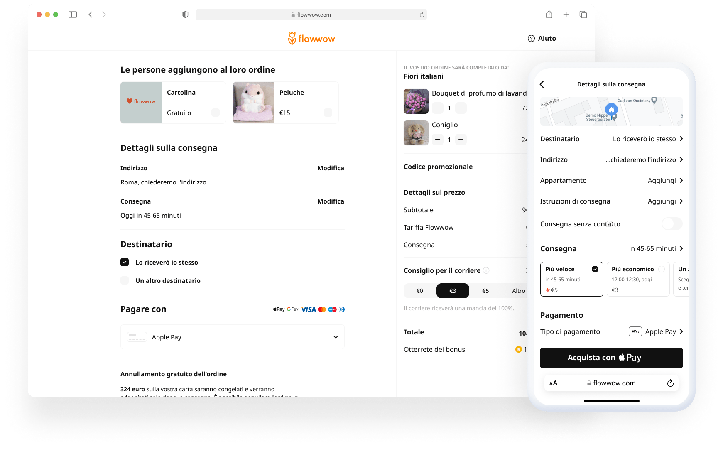This screenshot has height=449, width=723.
Task: Toggle Consegna senza contatto switch
Action: tap(672, 223)
